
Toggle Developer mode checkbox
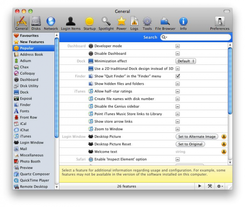point(177,46)
